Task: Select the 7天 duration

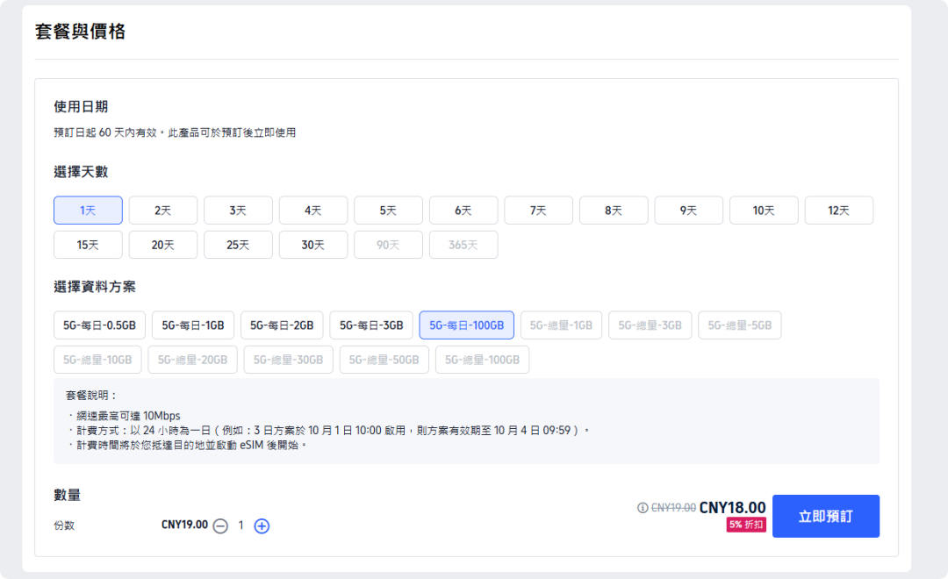Action: coord(539,211)
